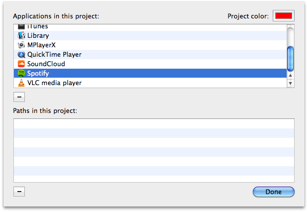Click the SoundCloud orange icon
The height and width of the screenshot is (212, 308).
point(21,64)
